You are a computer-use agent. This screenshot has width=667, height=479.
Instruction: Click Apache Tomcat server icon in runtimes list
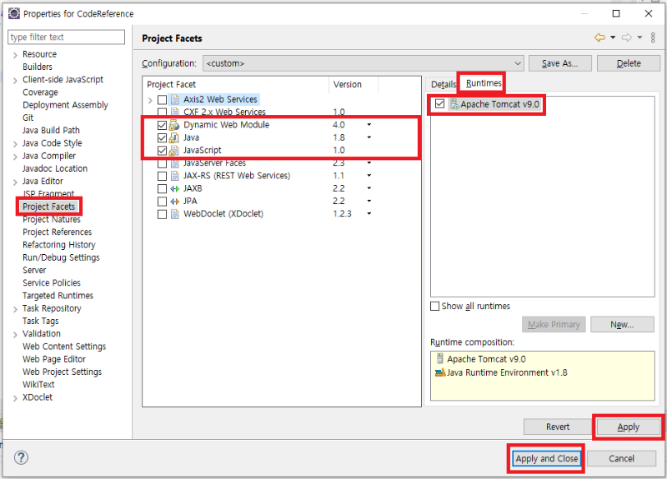pyautogui.click(x=454, y=104)
